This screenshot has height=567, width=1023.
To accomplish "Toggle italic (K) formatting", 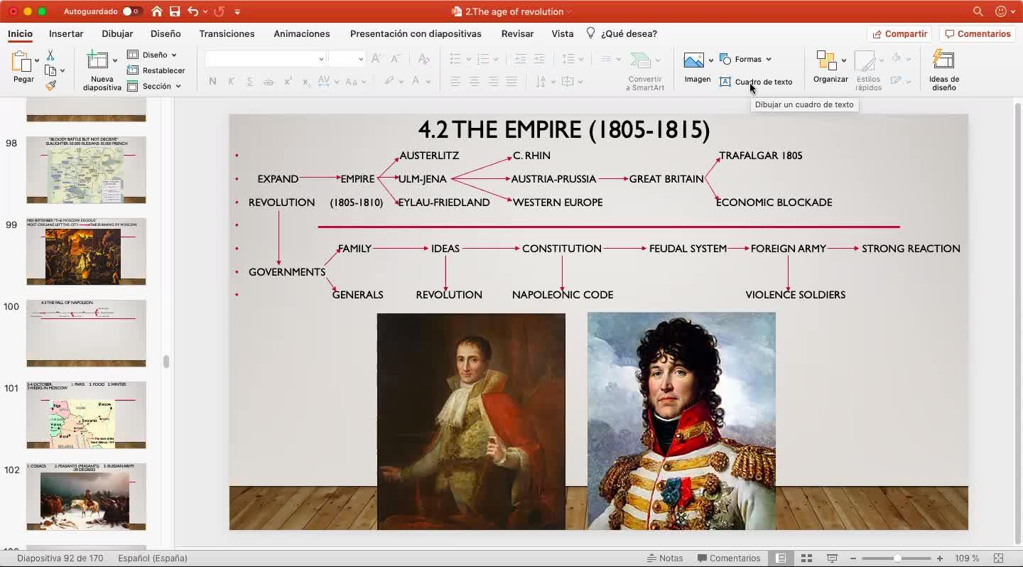I will [x=231, y=82].
